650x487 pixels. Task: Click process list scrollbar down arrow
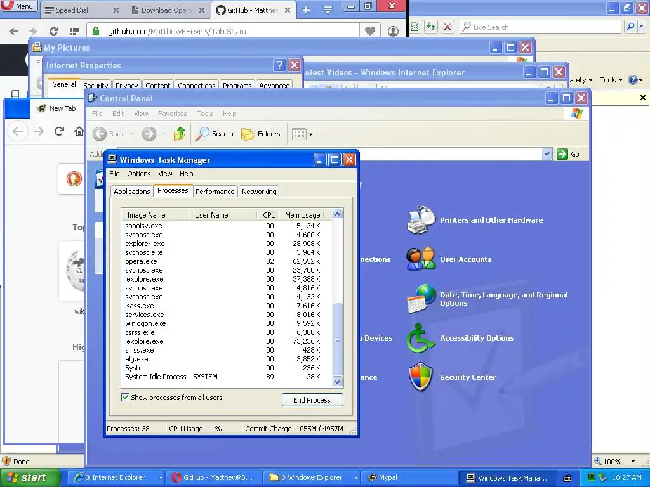coord(337,382)
